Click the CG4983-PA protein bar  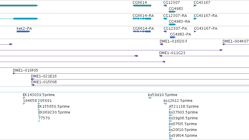[x=173, y=37]
